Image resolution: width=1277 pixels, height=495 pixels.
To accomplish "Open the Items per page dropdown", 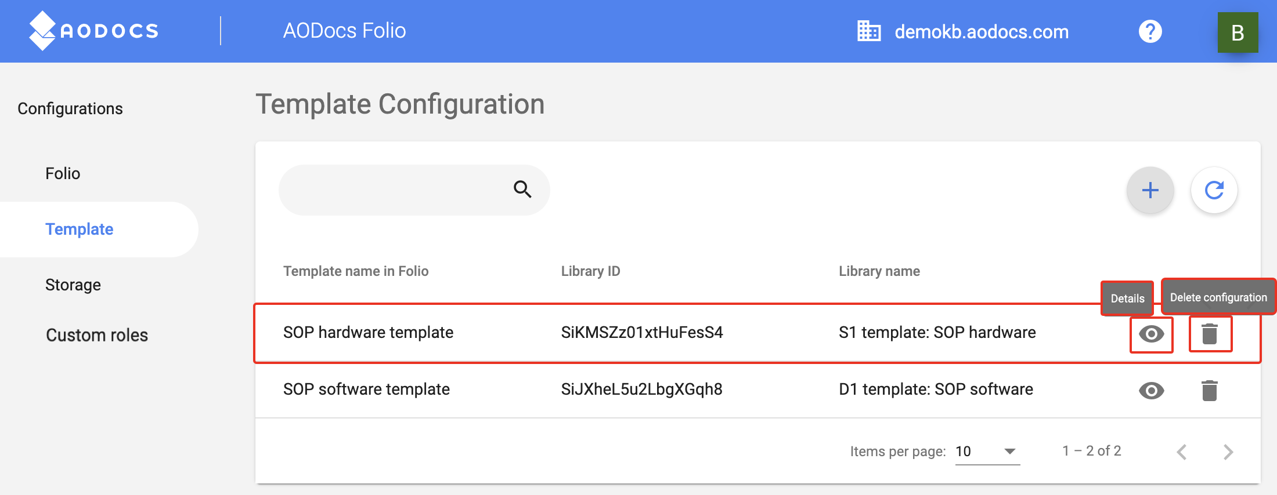I will (987, 452).
